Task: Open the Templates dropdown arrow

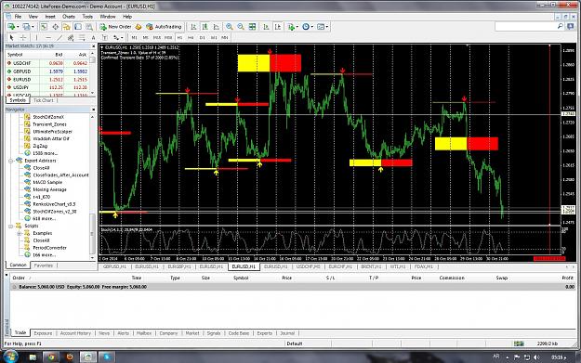Action: (327, 27)
